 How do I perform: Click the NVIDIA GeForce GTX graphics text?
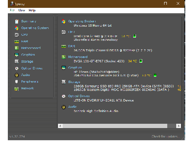[x=106, y=76]
